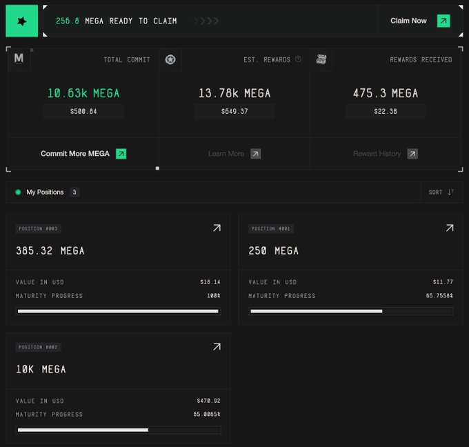Click the Position #001 label tag

point(271,228)
